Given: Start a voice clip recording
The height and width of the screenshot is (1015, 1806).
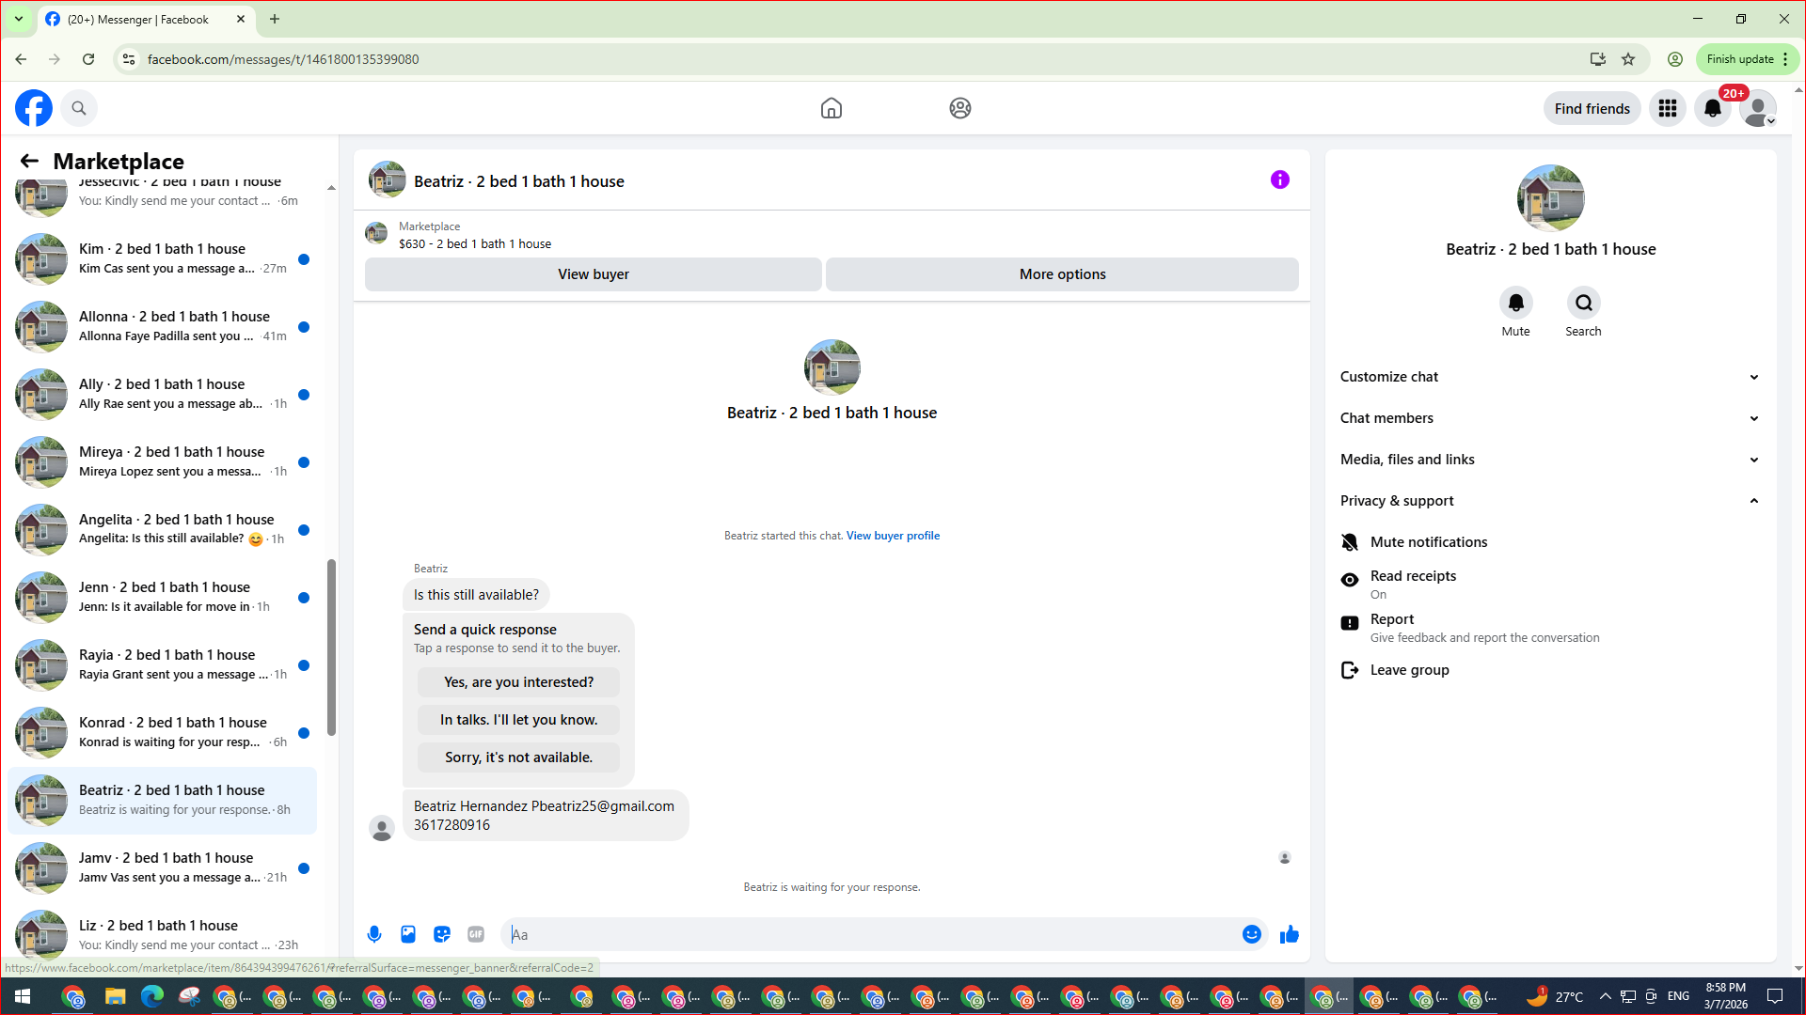Looking at the screenshot, I should [374, 934].
